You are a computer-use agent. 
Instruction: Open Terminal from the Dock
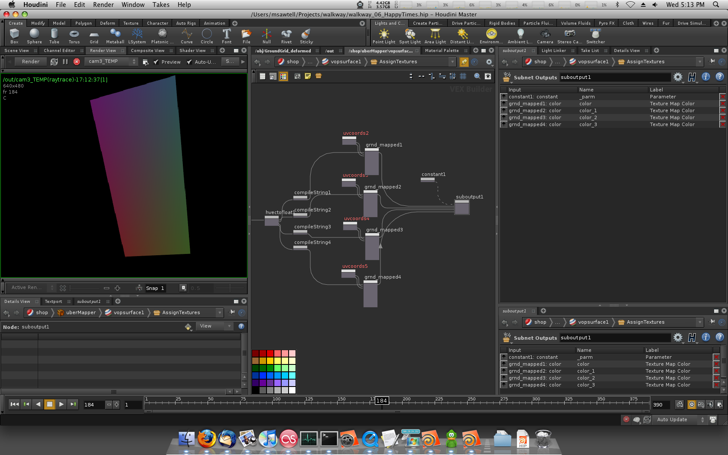[x=329, y=439]
